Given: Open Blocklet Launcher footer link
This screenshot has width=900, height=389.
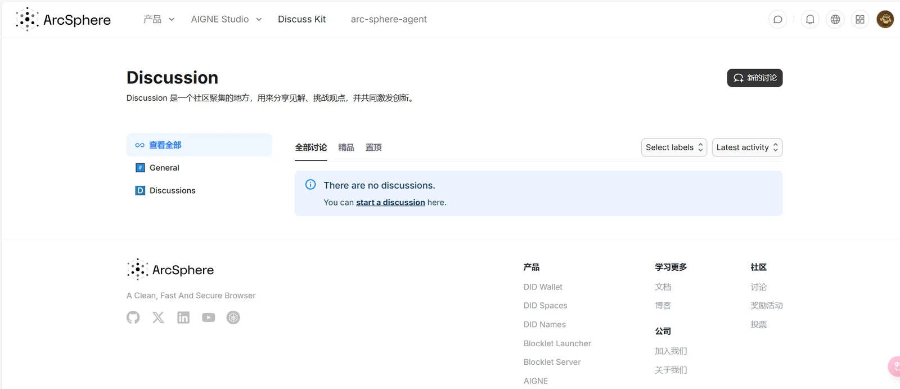Looking at the screenshot, I should [x=557, y=343].
